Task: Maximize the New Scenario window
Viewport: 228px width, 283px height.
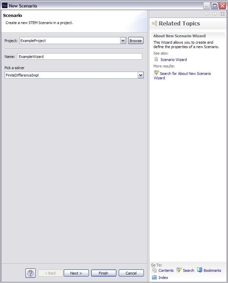Action: tap(215, 6)
